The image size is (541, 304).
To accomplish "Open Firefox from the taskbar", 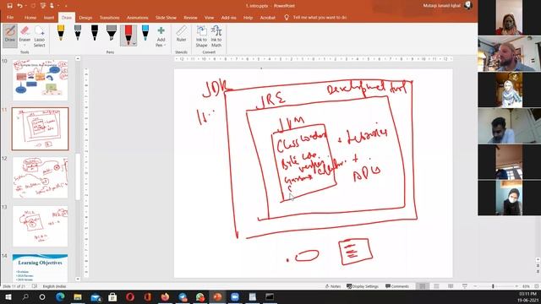I will coord(165,296).
